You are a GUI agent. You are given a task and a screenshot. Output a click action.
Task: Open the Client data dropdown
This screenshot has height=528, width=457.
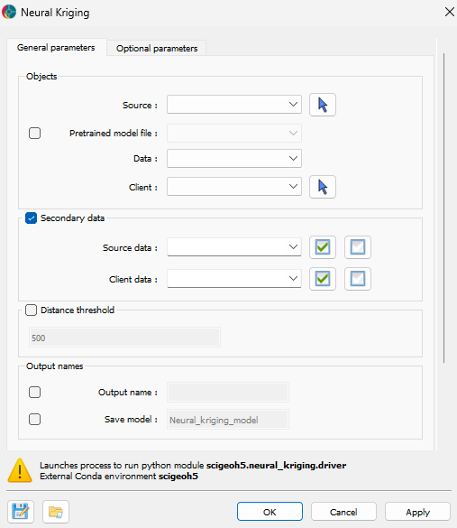pyautogui.click(x=234, y=279)
